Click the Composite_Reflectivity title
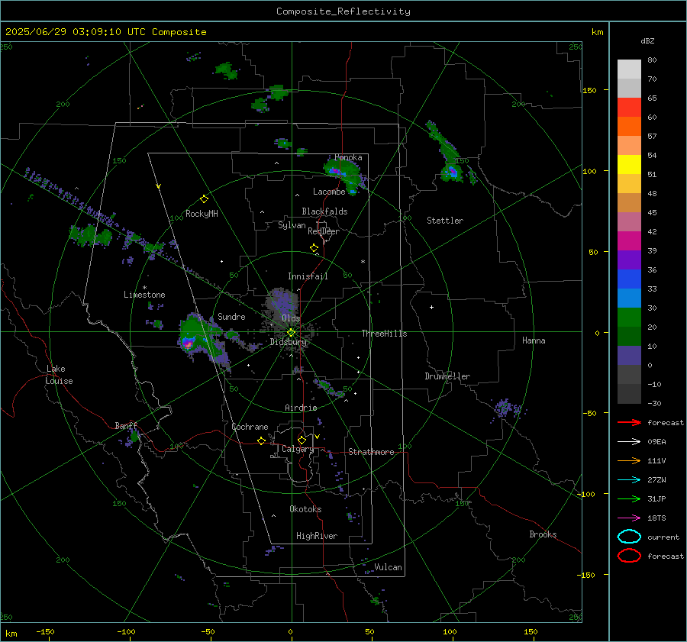 [x=343, y=11]
